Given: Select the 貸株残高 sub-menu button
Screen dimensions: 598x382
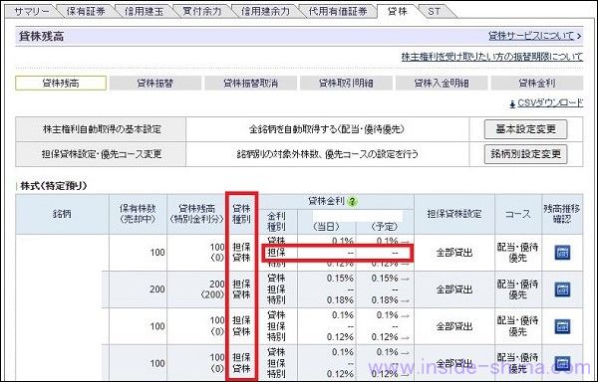Looking at the screenshot, I should tap(61, 83).
